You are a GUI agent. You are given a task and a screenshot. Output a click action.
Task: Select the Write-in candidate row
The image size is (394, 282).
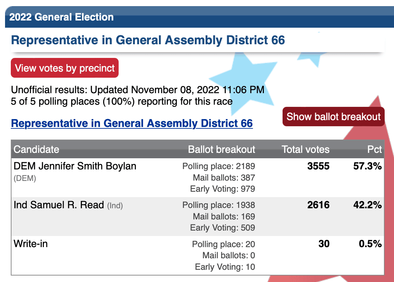pos(197,255)
